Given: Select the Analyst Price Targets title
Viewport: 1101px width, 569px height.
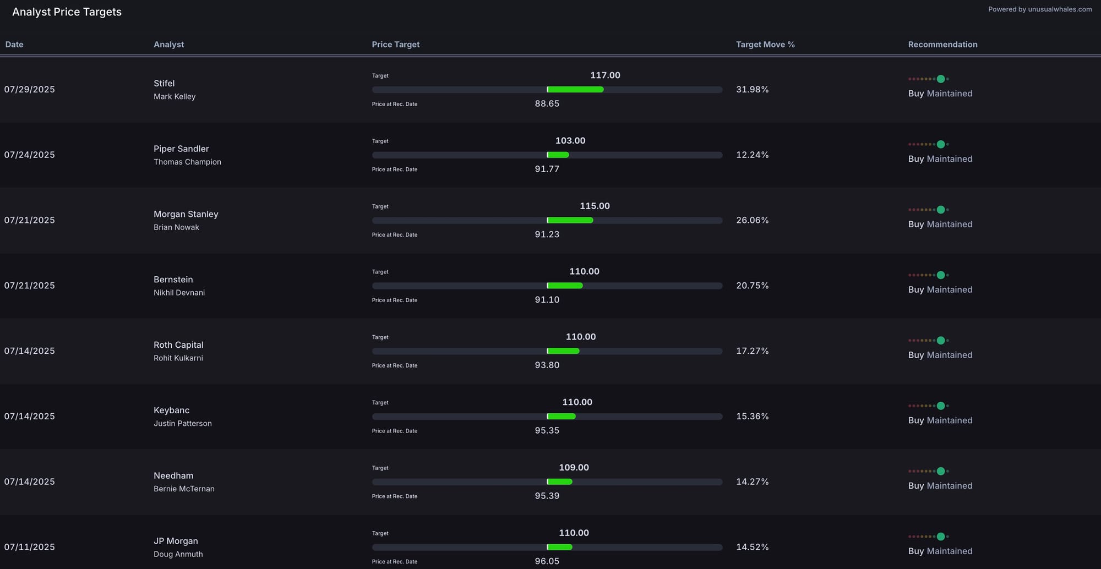Looking at the screenshot, I should pos(67,12).
